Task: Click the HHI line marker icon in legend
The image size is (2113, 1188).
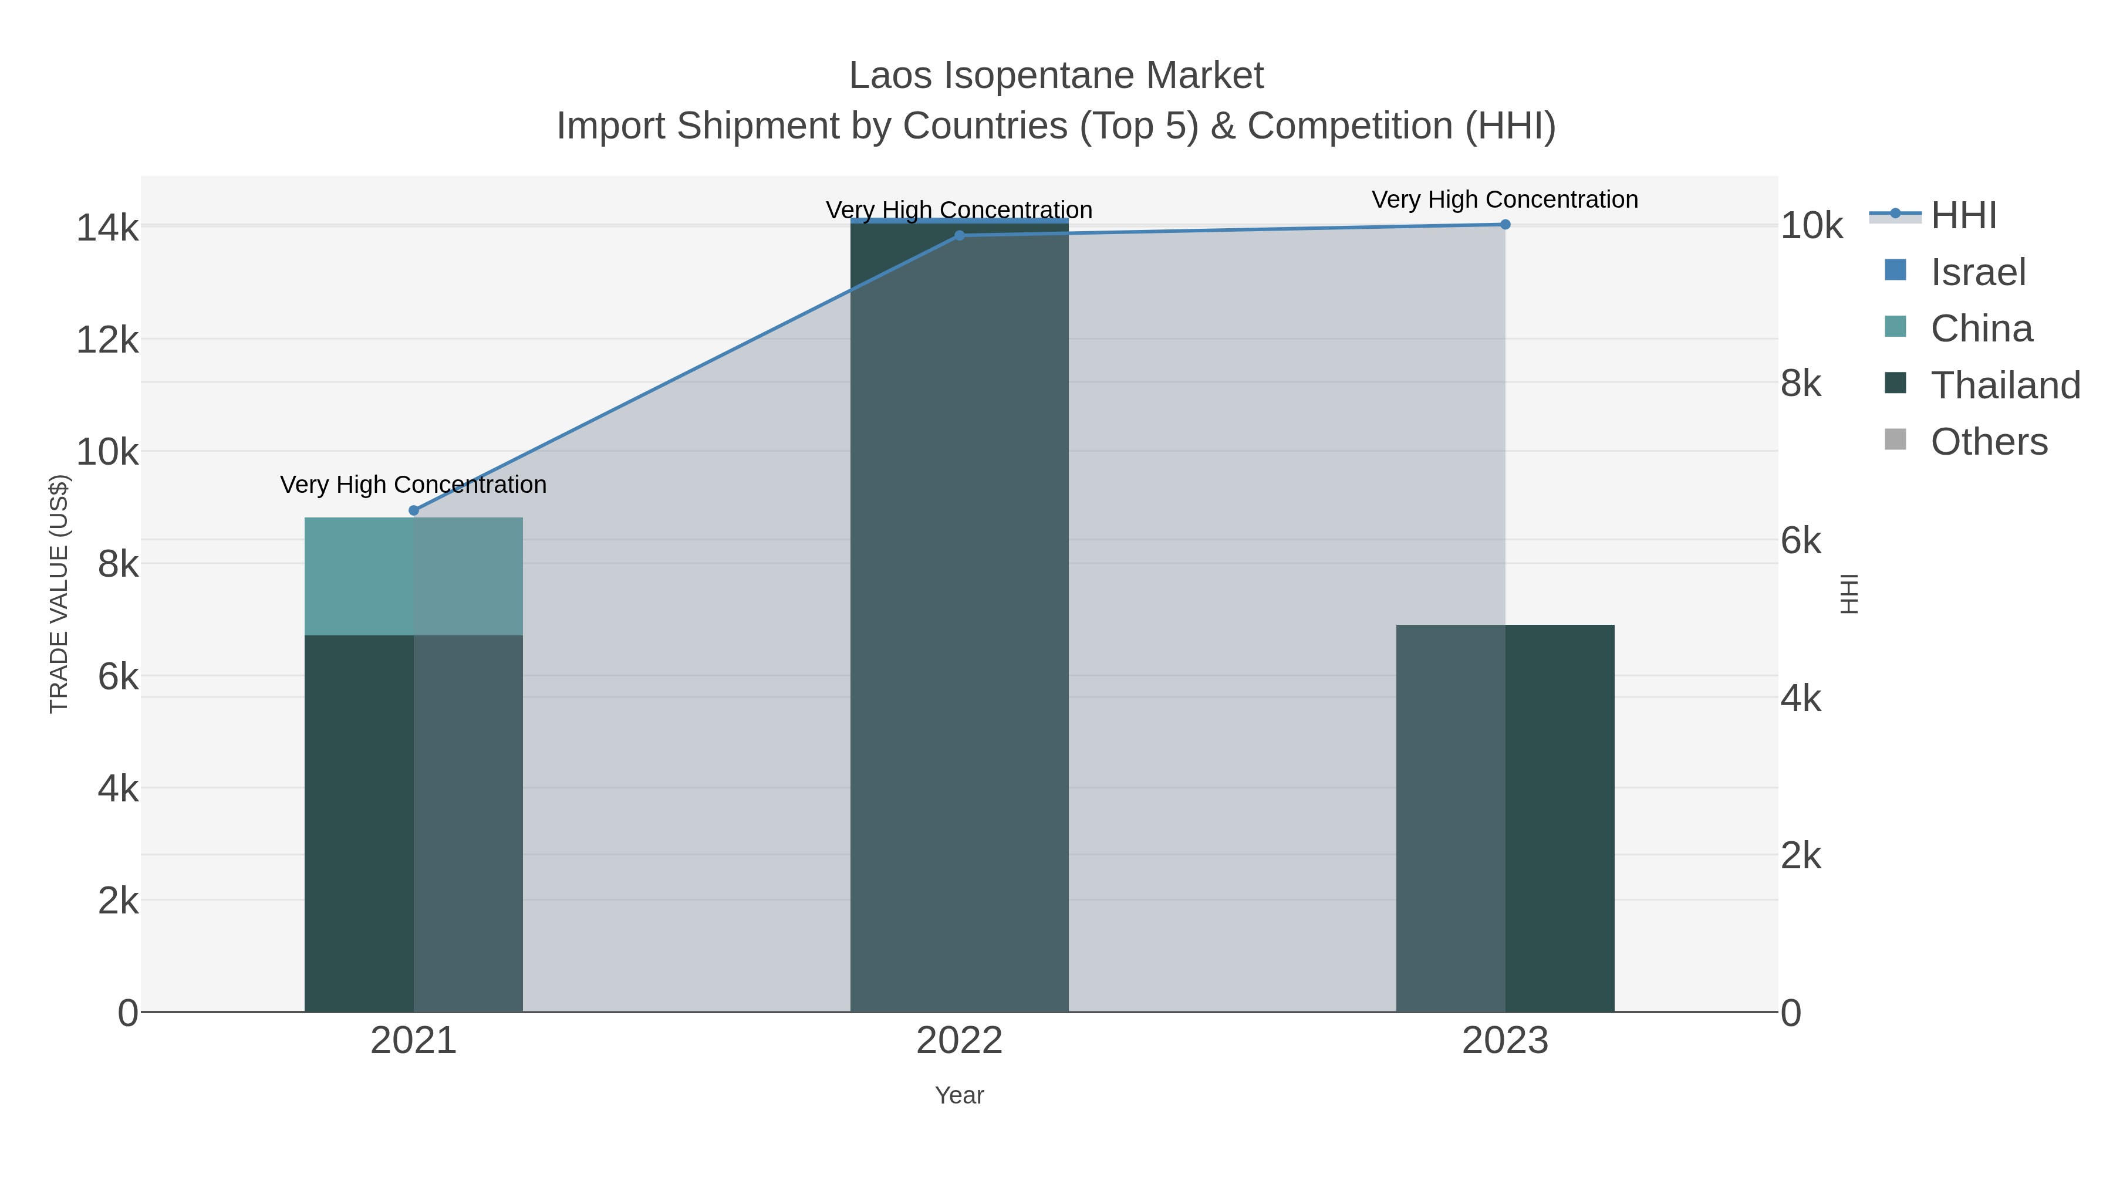Action: [1895, 214]
